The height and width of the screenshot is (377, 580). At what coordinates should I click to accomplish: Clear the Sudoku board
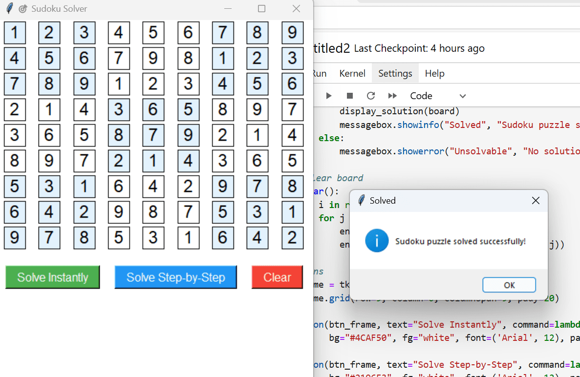[277, 277]
